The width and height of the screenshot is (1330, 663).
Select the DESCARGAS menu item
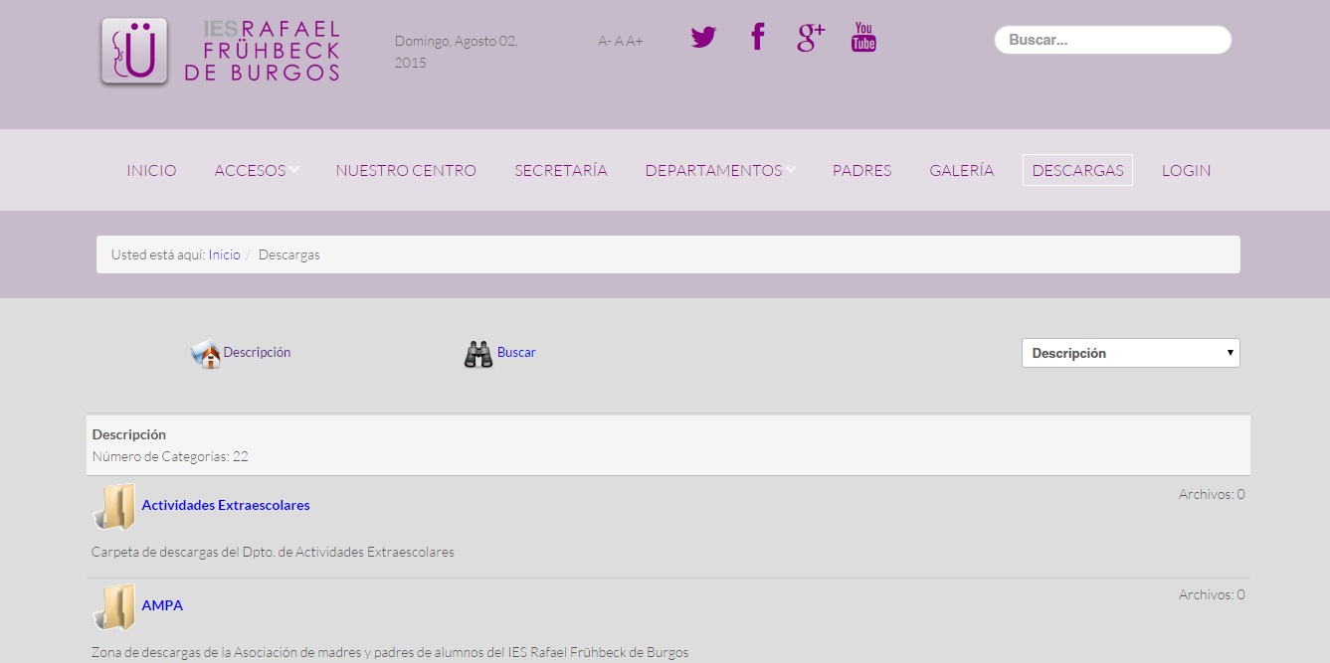tap(1077, 171)
